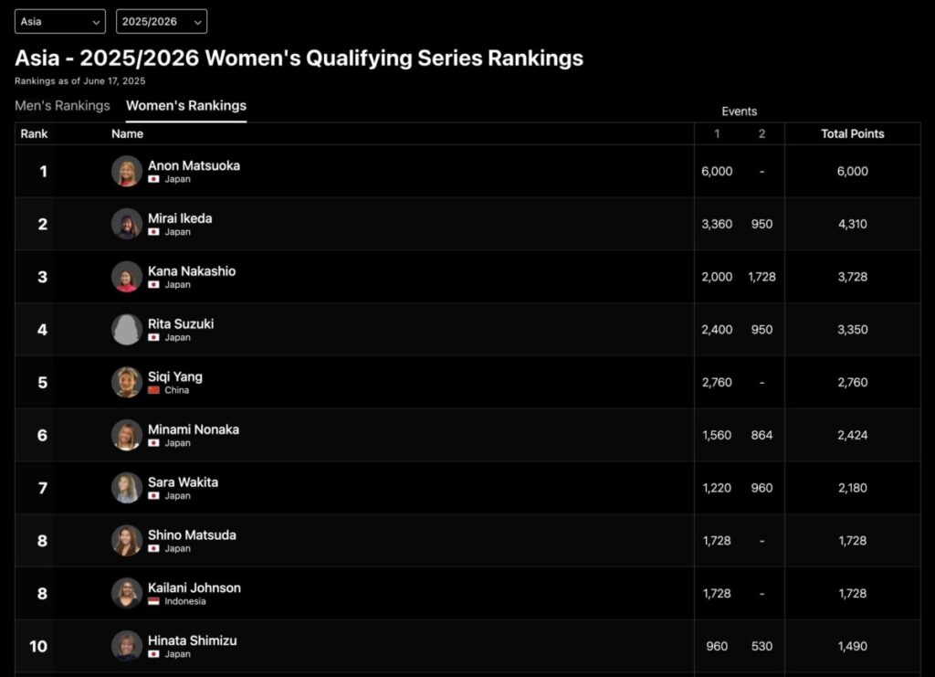Open the 2025/2026 season dropdown
935x677 pixels.
click(x=162, y=22)
